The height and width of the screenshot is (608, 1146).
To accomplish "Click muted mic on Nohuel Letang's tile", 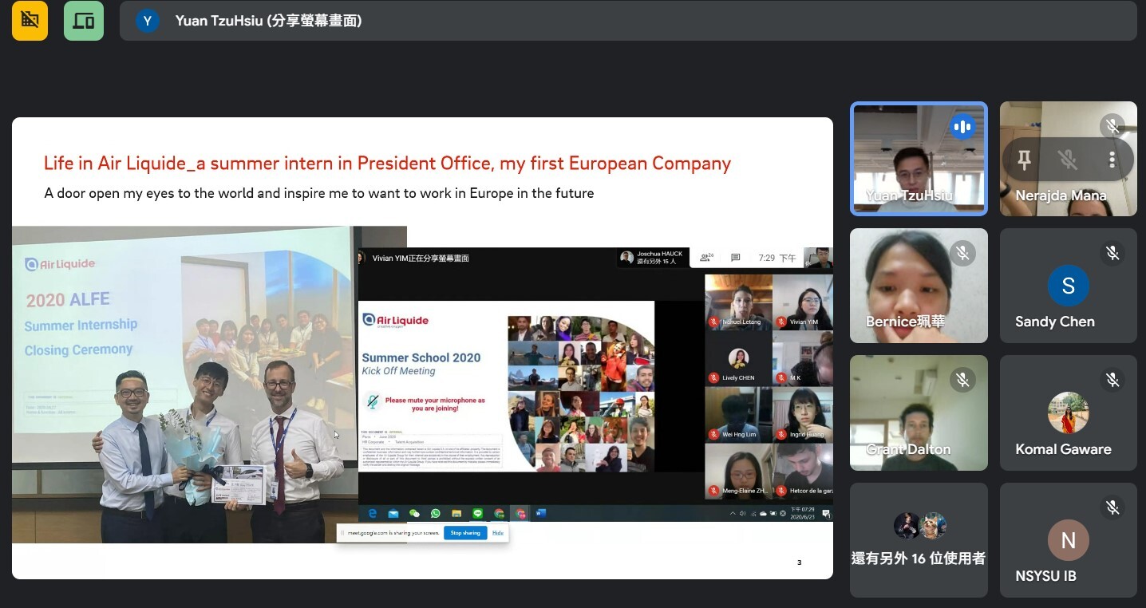I will pos(713,322).
